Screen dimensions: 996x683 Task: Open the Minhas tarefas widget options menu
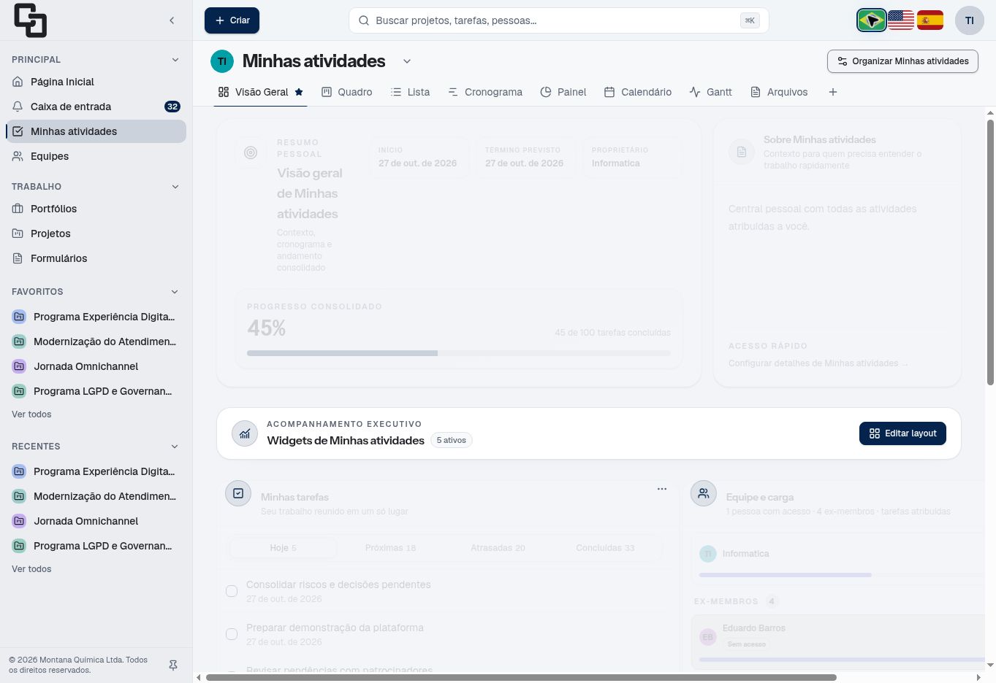[x=662, y=489]
